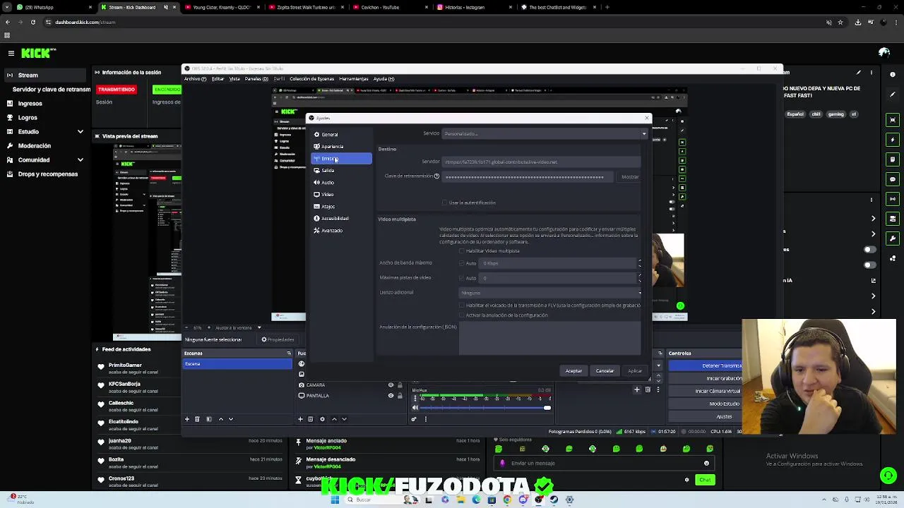Toggle visibility of CAMARA source
Viewport: 904px width, 508px height.
391,385
